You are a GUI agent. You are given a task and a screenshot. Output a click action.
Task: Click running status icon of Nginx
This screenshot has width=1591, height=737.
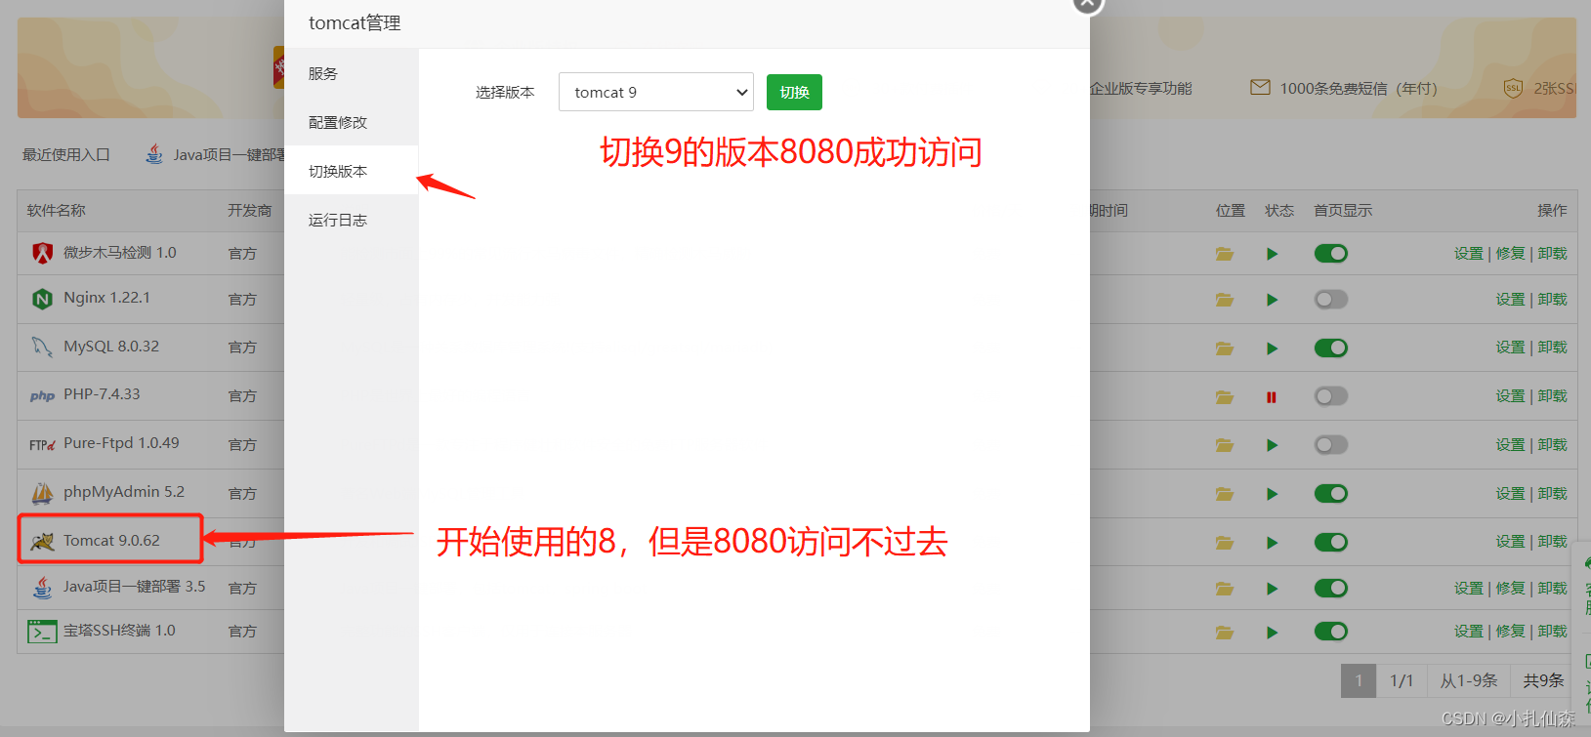click(x=1272, y=300)
